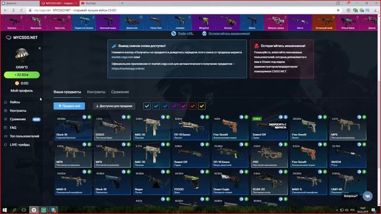This screenshot has height=214, width=381.
Task: Click blue withdraw icon on Desert Eagle card
Action: tap(241, 172)
